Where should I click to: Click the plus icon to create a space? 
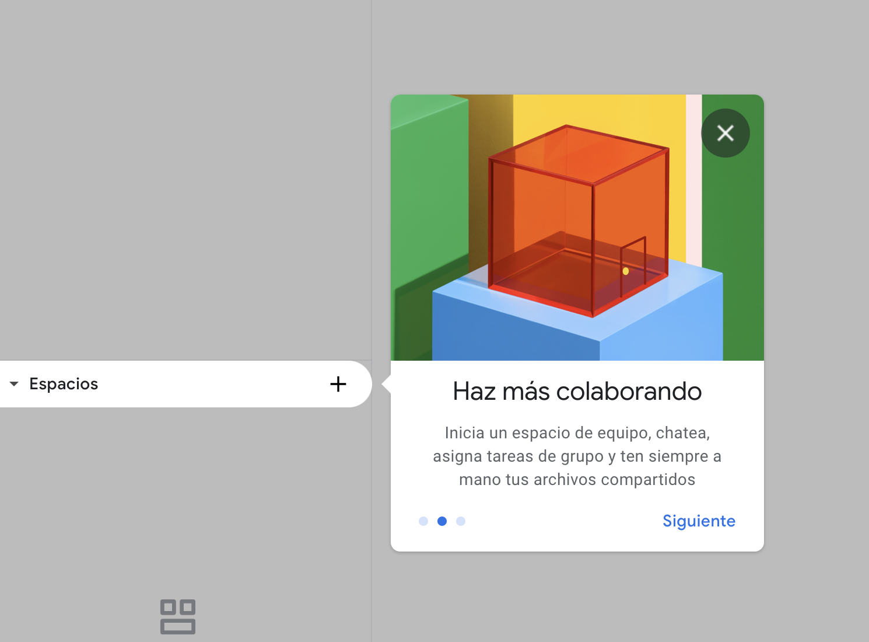click(x=338, y=384)
